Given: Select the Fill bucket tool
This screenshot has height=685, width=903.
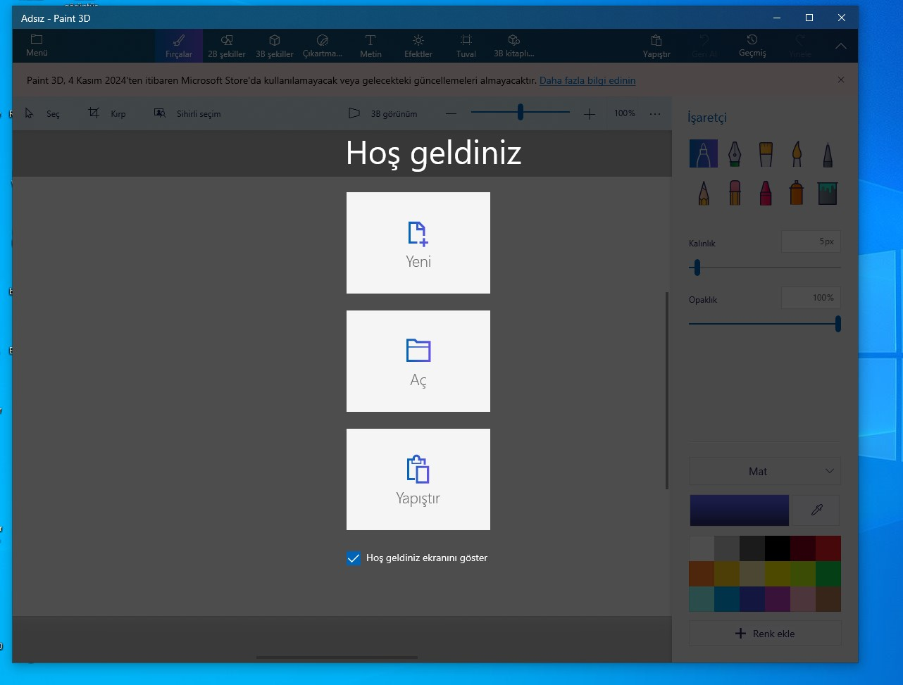Looking at the screenshot, I should pyautogui.click(x=828, y=193).
